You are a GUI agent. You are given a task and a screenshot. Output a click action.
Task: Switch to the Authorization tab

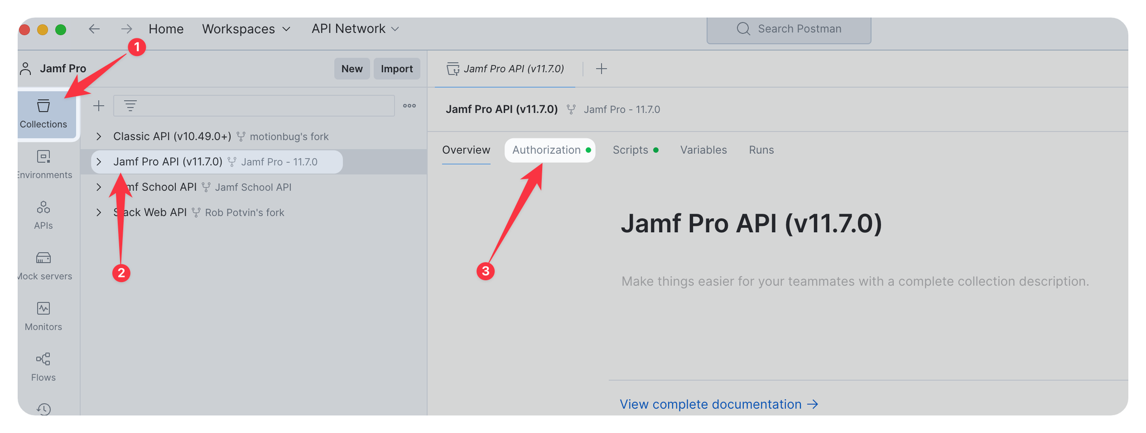coord(550,150)
